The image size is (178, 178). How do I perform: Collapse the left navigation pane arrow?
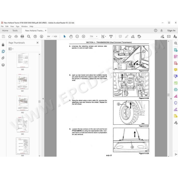click(x=43, y=99)
